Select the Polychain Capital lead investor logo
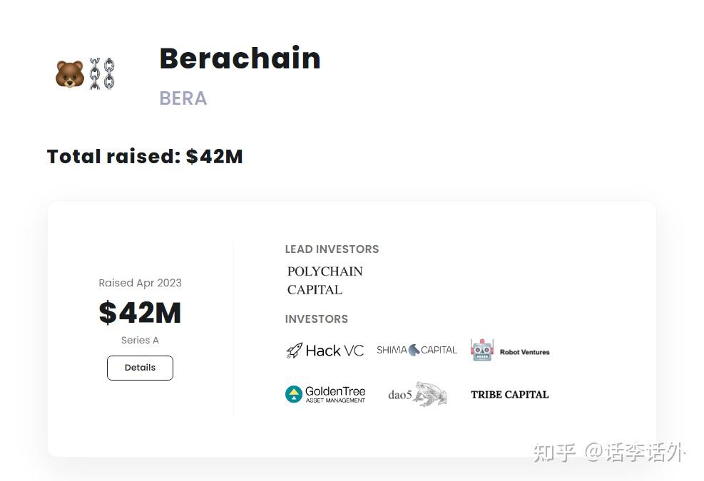 point(325,280)
